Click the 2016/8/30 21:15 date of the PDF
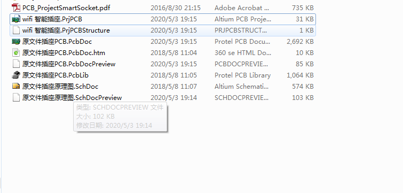This screenshot has width=403, height=193. [176, 8]
